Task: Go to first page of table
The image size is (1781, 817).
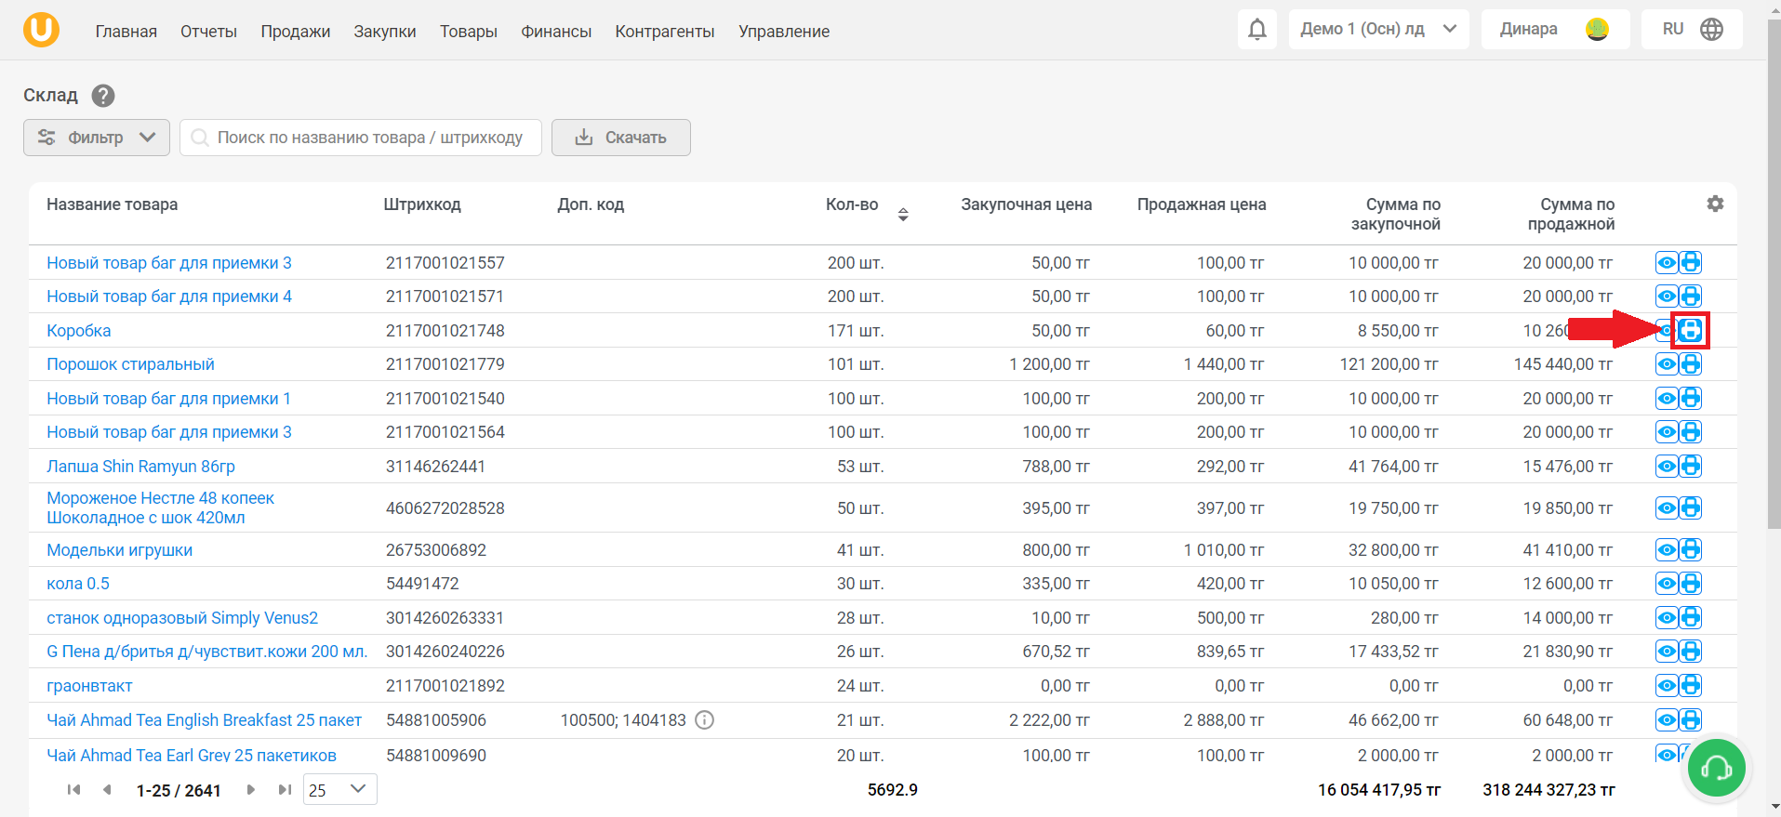Action: (73, 790)
